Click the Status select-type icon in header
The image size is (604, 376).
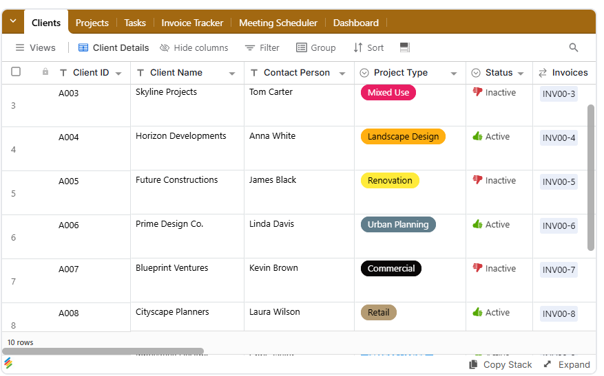[476, 73]
